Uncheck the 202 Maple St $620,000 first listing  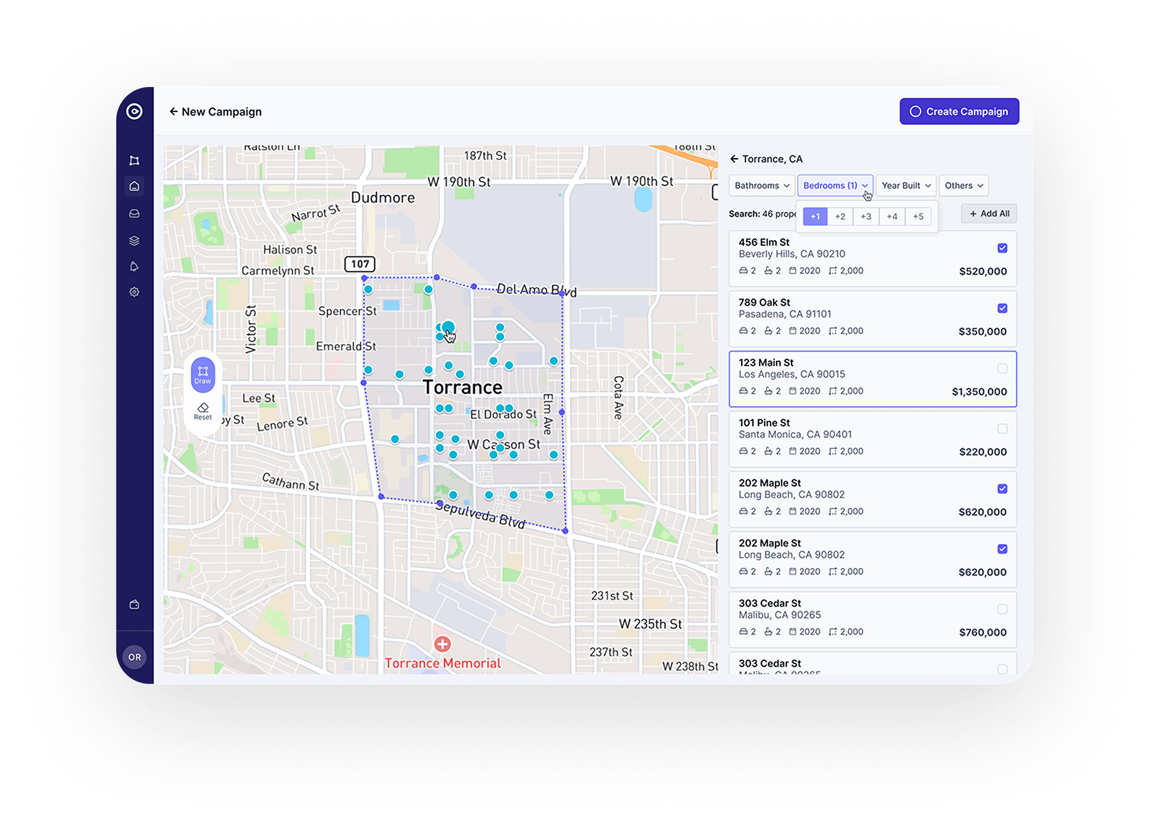coord(1003,489)
